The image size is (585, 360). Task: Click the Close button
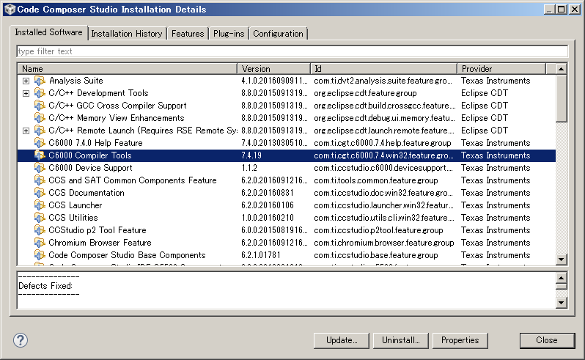[x=547, y=341]
